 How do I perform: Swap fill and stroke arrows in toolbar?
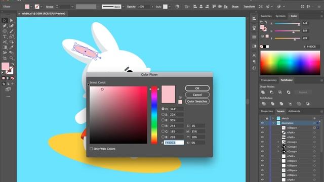(x=13, y=64)
